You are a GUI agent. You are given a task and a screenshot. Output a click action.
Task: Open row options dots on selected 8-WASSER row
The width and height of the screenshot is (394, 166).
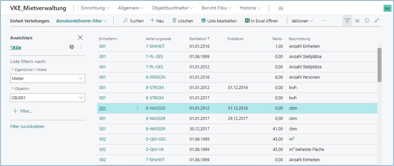point(137,108)
